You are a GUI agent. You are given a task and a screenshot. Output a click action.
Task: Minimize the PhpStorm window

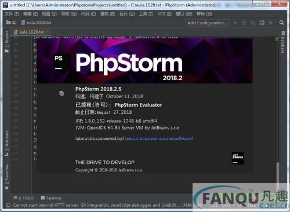(x=258, y=3)
